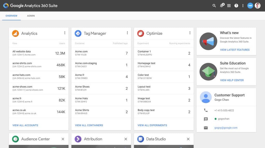Open the Analytics card options menu
Screen dimensions: 265x148
click(65, 33)
